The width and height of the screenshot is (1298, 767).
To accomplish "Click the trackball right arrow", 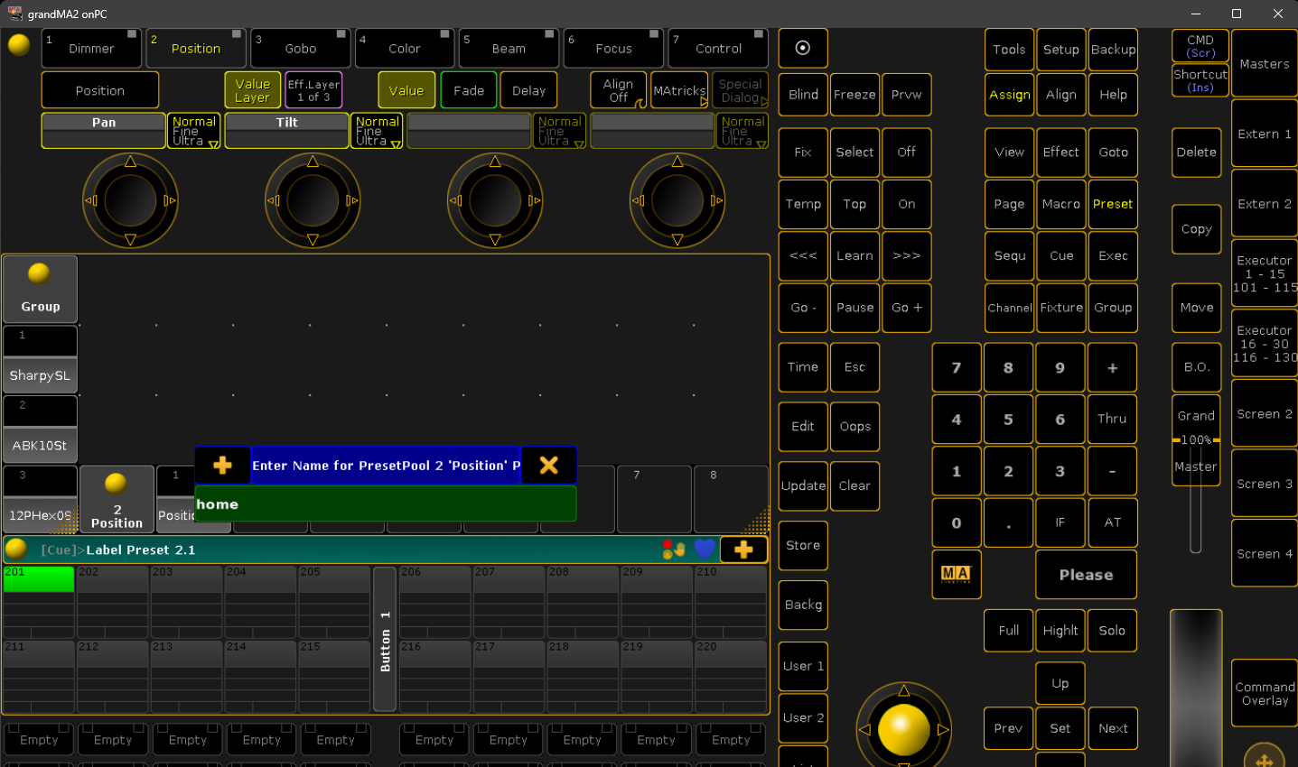I will [943, 729].
